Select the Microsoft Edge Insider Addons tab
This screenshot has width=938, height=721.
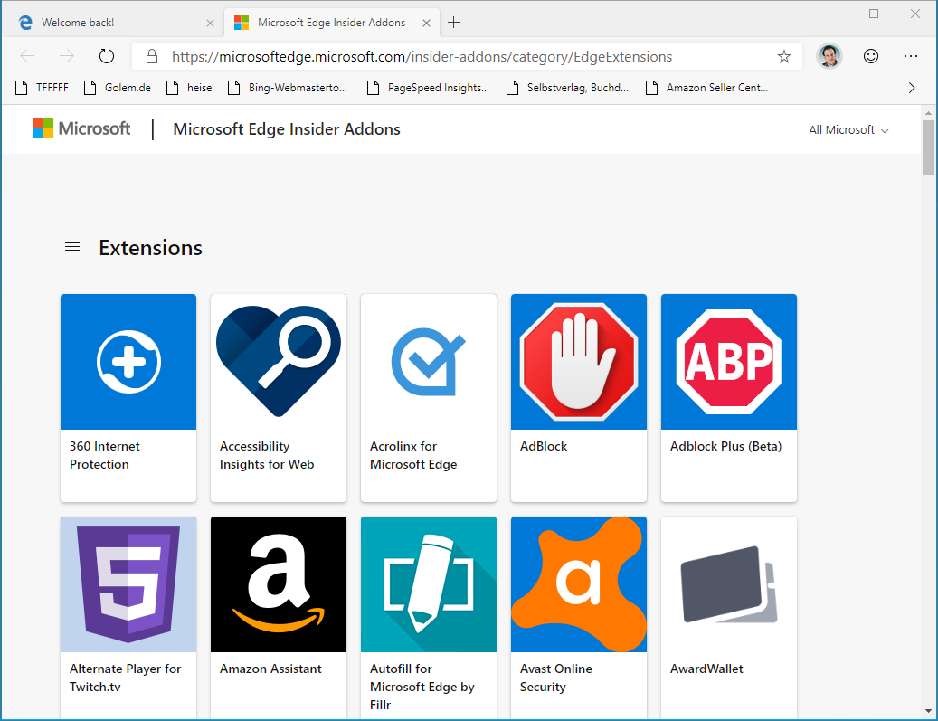(x=332, y=23)
